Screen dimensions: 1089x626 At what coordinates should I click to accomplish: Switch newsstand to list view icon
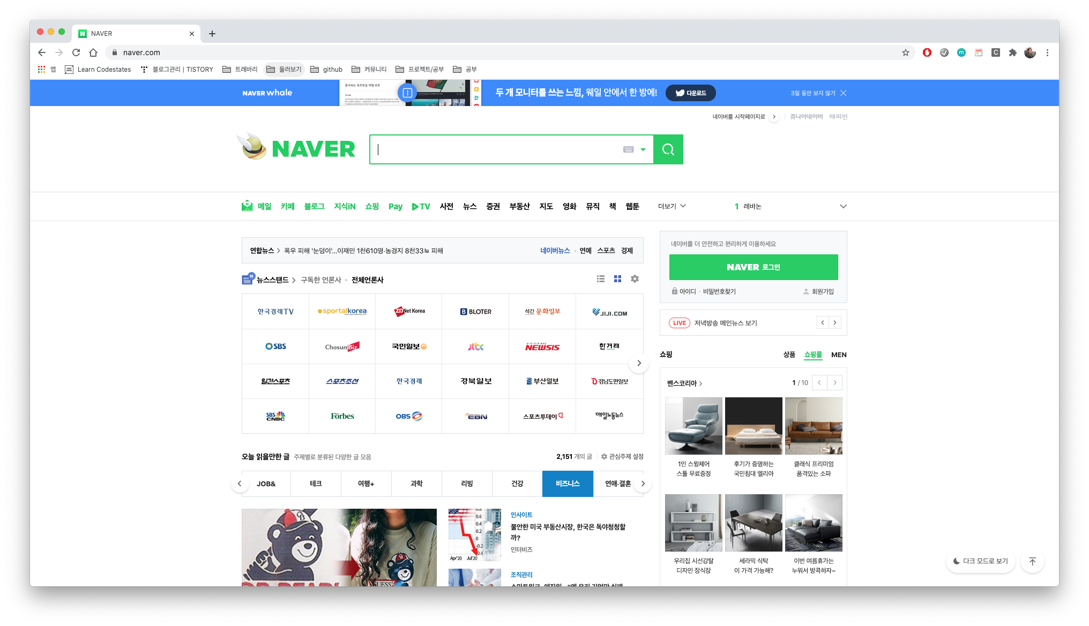point(601,279)
